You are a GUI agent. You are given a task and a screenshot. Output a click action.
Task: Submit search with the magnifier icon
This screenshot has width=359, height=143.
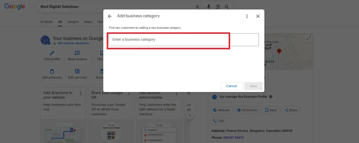(x=227, y=7)
